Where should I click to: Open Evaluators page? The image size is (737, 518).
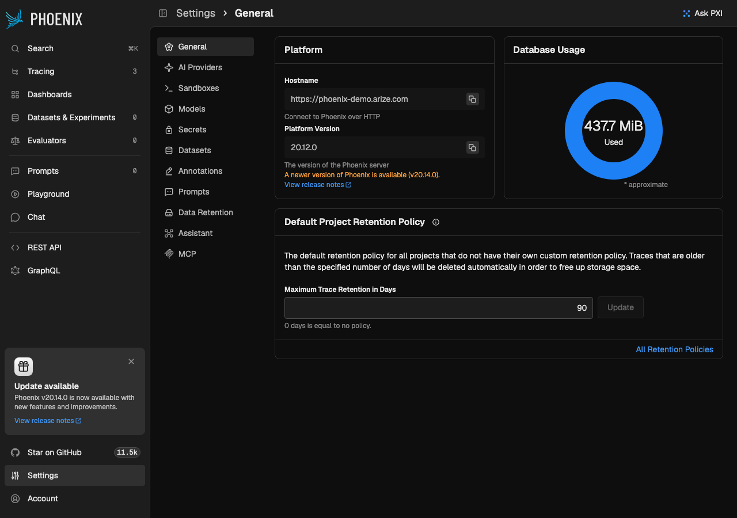click(75, 140)
